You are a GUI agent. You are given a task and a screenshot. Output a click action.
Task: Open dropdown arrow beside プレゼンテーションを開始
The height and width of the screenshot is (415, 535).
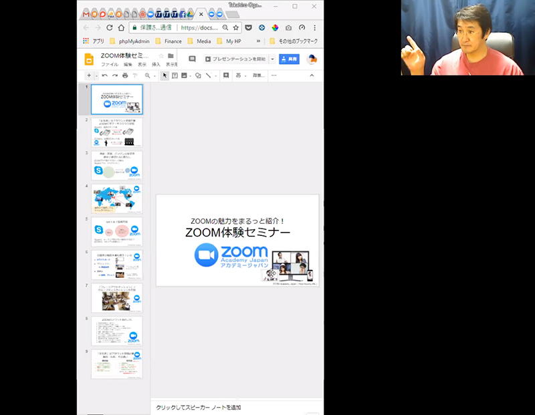tap(272, 59)
